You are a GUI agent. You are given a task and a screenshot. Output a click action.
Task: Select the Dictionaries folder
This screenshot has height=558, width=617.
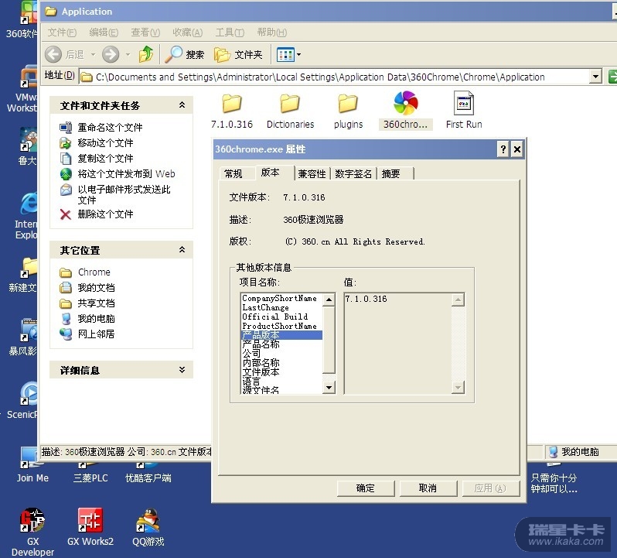coord(290,111)
